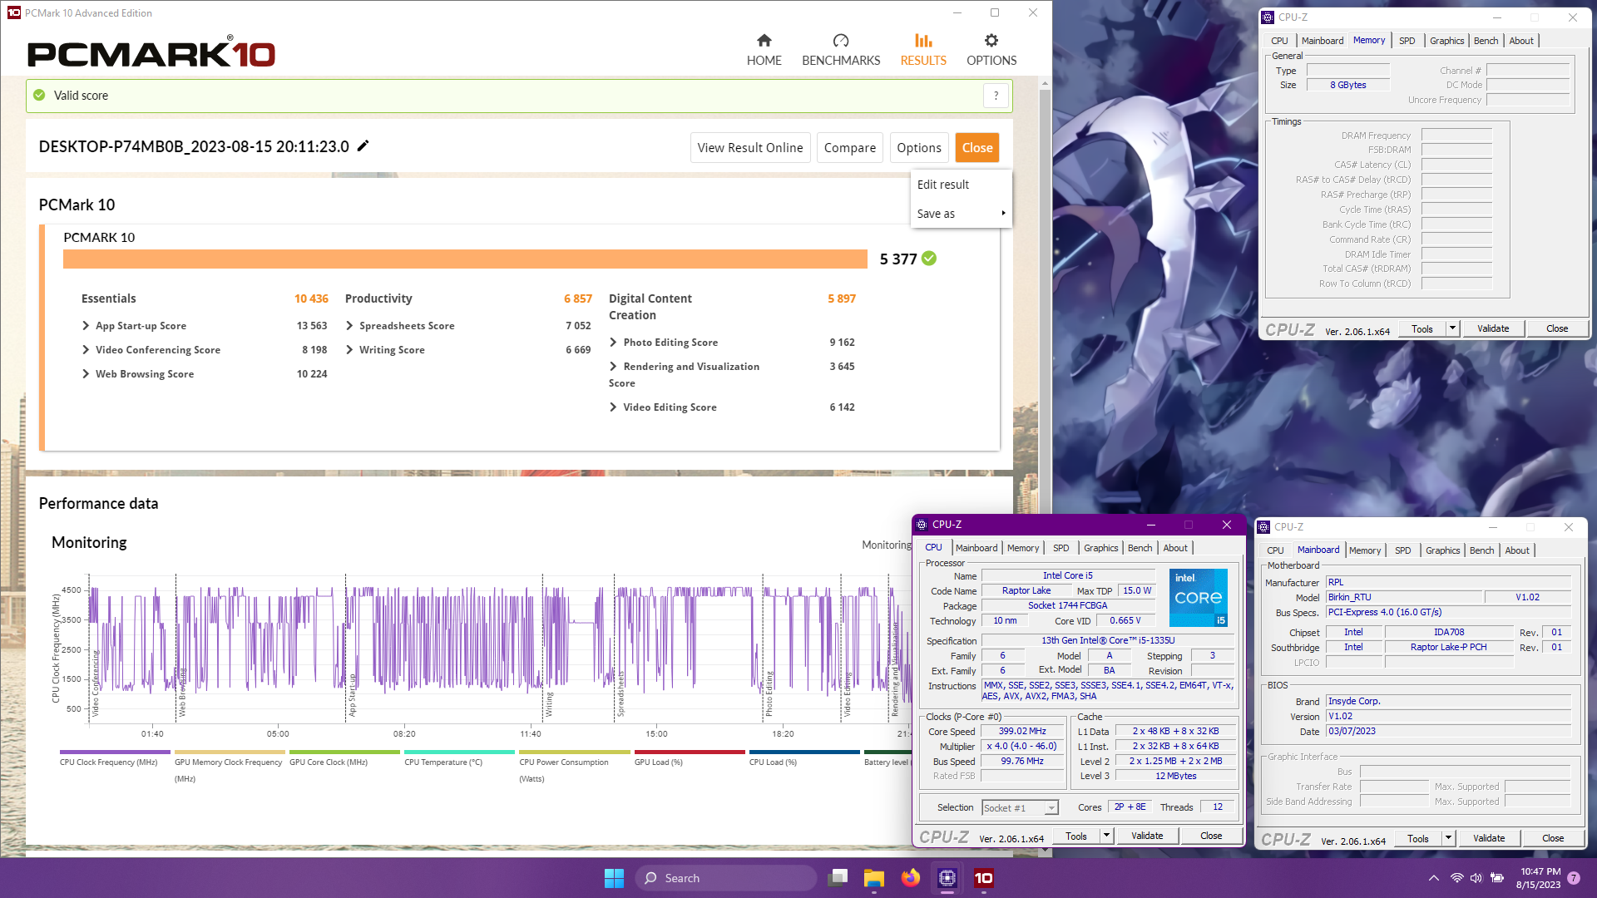This screenshot has height=898, width=1597.
Task: Open Tools dropdown arrow in Mainboard window
Action: click(1448, 838)
